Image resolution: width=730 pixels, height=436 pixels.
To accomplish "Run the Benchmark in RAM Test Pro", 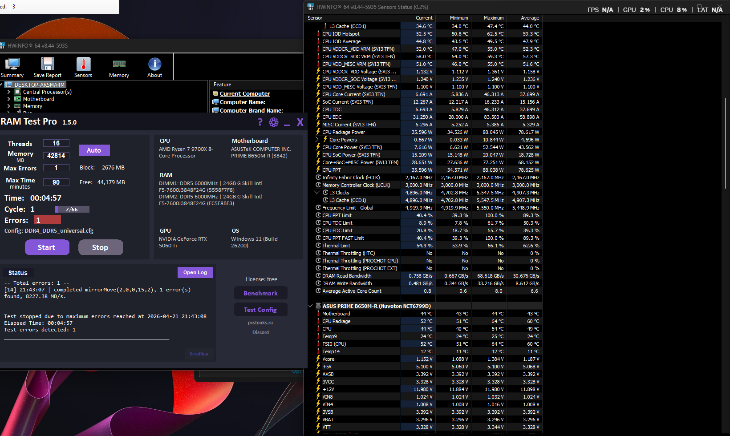I will [260, 293].
